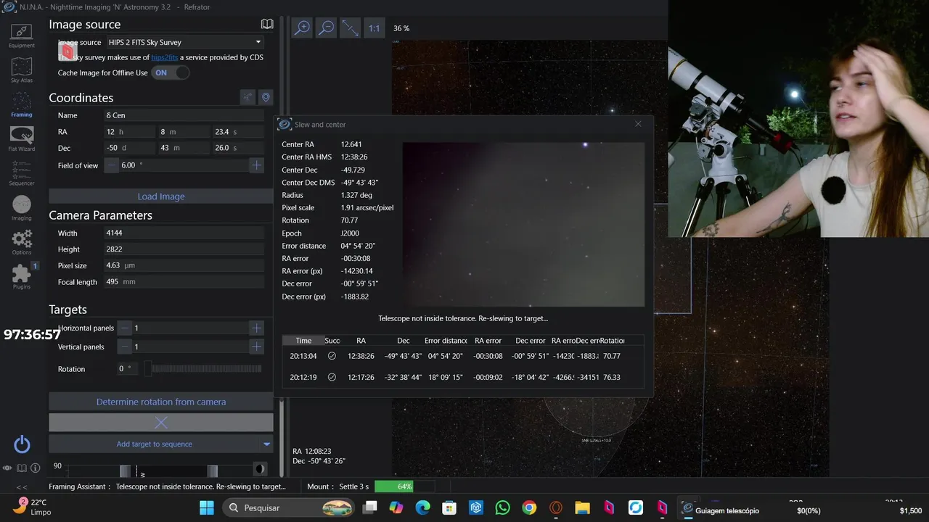Image resolution: width=929 pixels, height=522 pixels.
Task: Collapse sidebar with << button
Action: pyautogui.click(x=22, y=487)
